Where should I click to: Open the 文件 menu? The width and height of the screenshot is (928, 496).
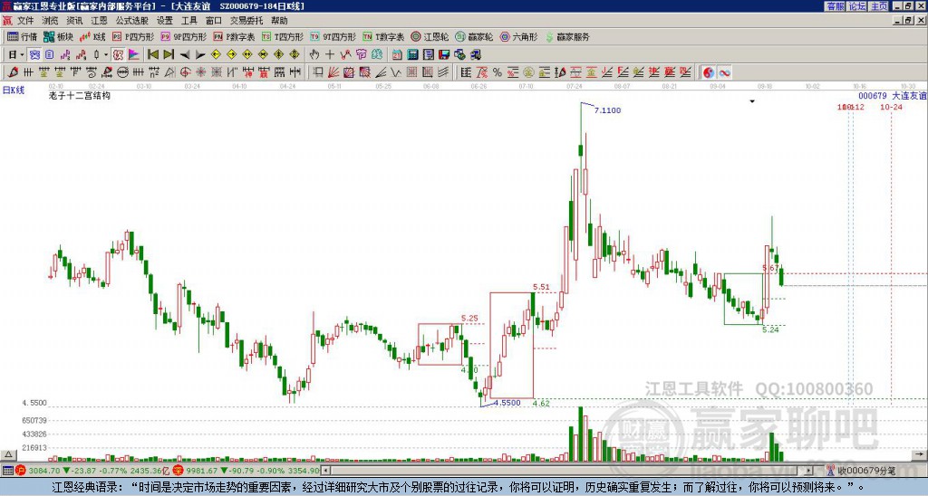tap(24, 21)
